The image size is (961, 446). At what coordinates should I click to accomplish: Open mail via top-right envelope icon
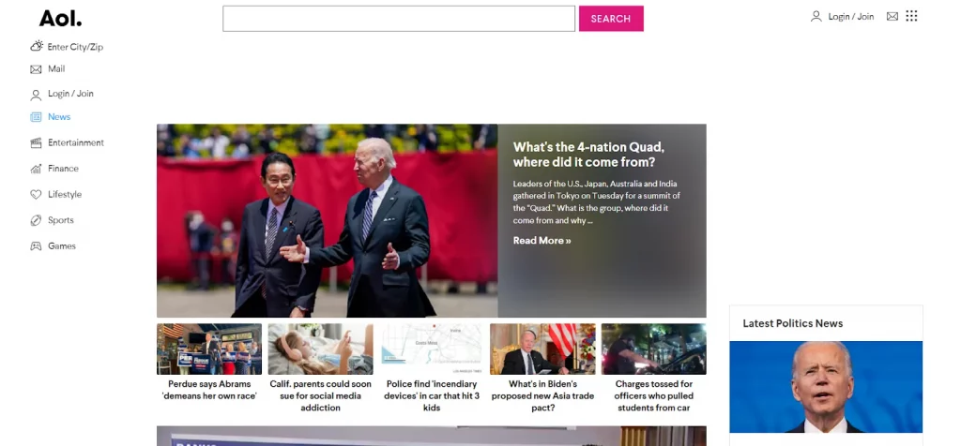[892, 17]
